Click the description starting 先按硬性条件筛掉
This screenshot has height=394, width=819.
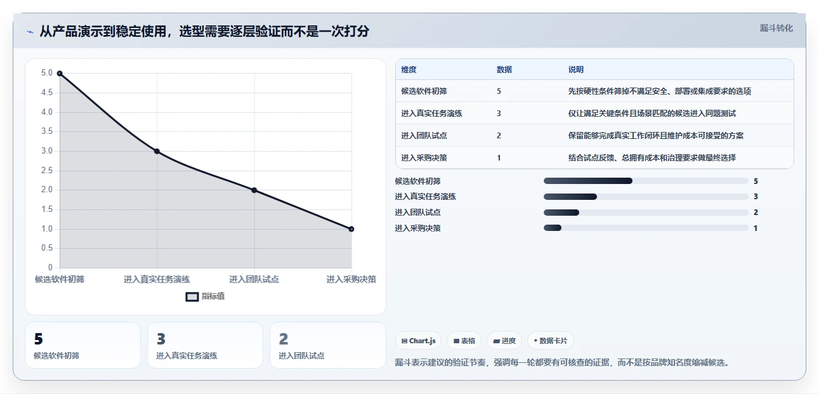(660, 91)
